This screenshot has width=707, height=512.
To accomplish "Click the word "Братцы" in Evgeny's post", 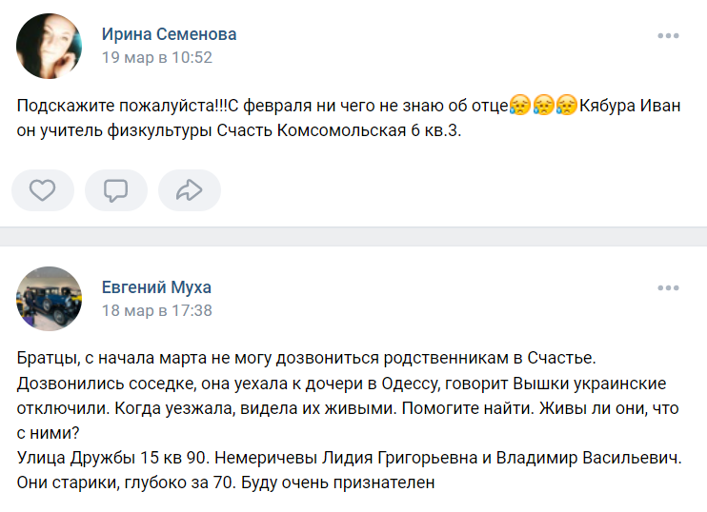I will (46, 358).
